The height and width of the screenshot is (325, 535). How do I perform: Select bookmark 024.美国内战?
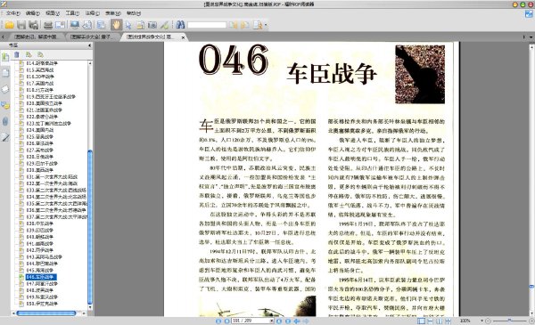(x=40, y=130)
